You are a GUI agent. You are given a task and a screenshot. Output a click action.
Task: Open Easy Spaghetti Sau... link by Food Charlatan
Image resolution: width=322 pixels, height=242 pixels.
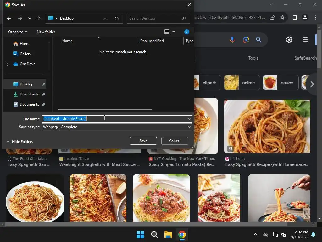28,164
